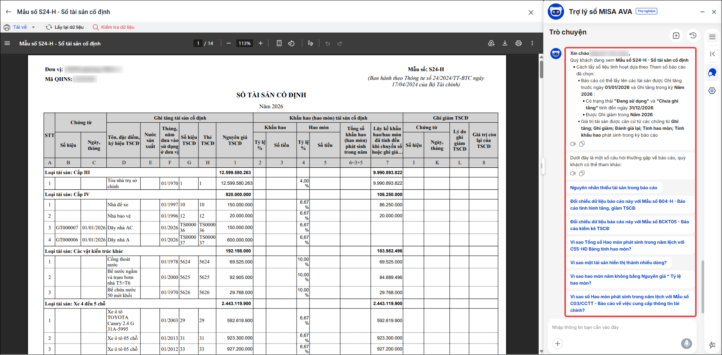Click the Loại tài sản: Xe 4 đến 5 chỗ row
The image size is (722, 355).
click(271, 304)
